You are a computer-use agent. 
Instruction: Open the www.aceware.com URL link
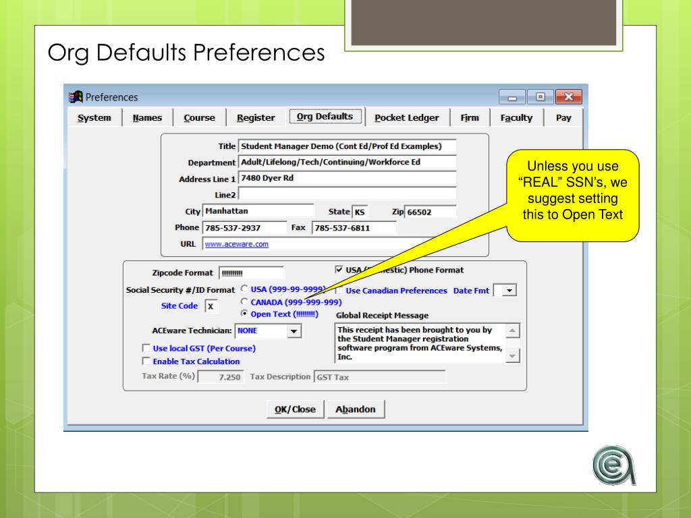click(237, 244)
